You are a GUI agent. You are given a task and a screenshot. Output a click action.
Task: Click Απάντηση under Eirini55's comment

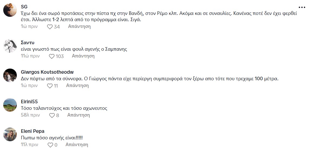pos(78,115)
